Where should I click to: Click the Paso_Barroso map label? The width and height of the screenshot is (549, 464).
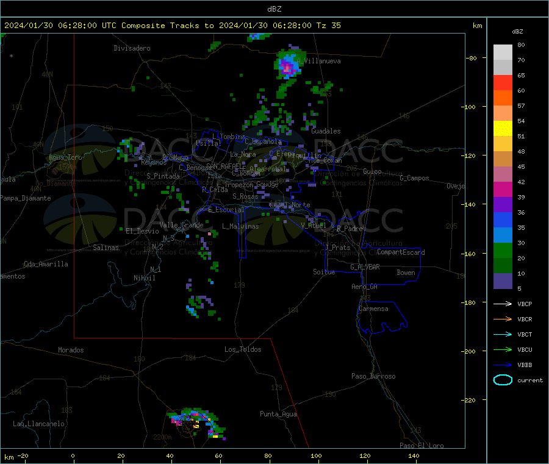(x=373, y=376)
